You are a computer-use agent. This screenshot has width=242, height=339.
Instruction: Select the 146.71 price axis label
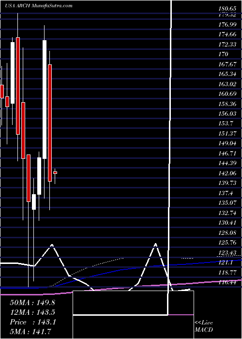click(227, 154)
